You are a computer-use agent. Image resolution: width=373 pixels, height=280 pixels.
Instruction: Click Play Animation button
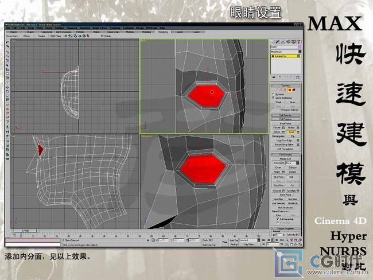[273, 240]
